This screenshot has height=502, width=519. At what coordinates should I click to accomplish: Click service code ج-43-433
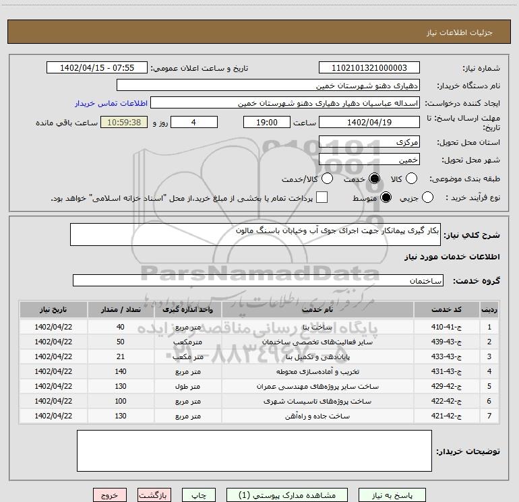pos(446,356)
